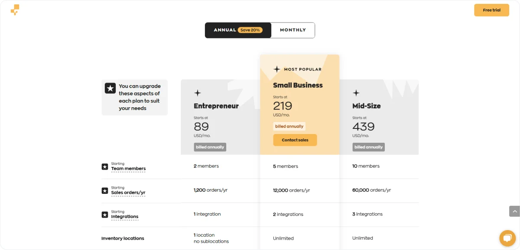Start the Free trial
520x250 pixels.
491,10
